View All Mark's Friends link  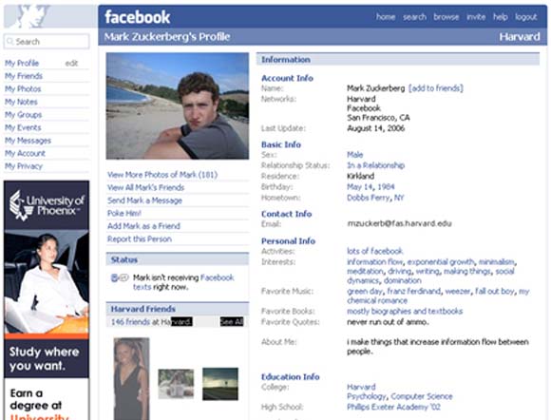click(146, 188)
